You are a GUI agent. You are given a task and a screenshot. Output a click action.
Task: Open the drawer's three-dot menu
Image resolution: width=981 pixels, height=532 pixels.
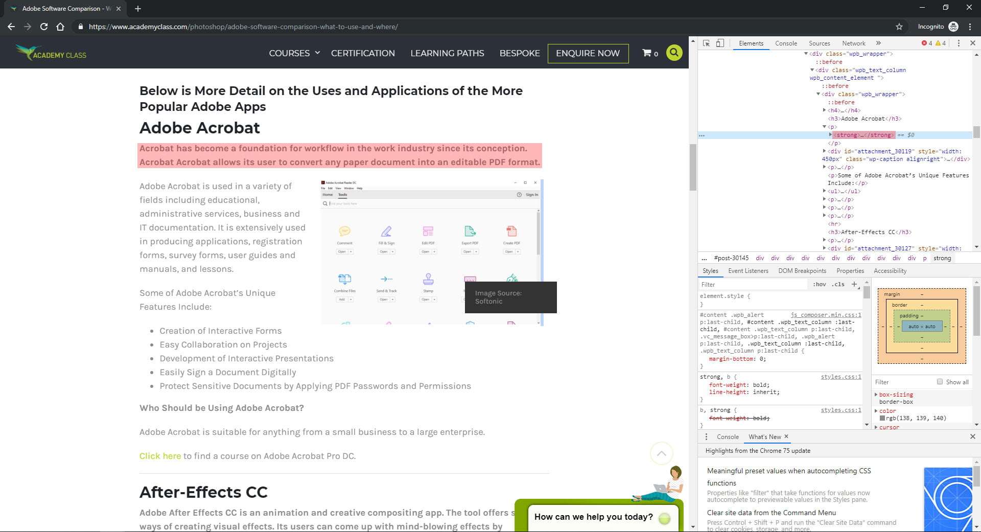pos(706,437)
